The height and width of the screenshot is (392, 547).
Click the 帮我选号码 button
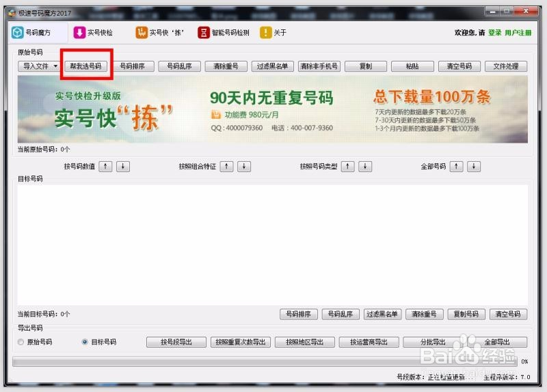[x=86, y=66]
